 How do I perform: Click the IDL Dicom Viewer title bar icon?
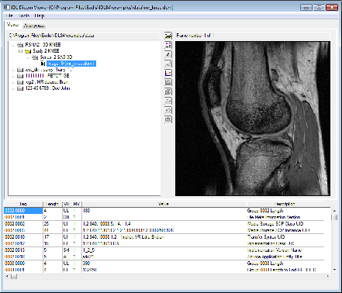7,7
